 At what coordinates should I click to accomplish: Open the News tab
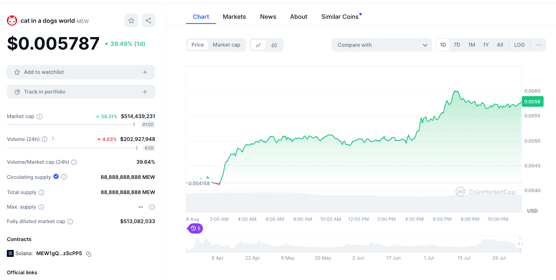[x=268, y=17]
